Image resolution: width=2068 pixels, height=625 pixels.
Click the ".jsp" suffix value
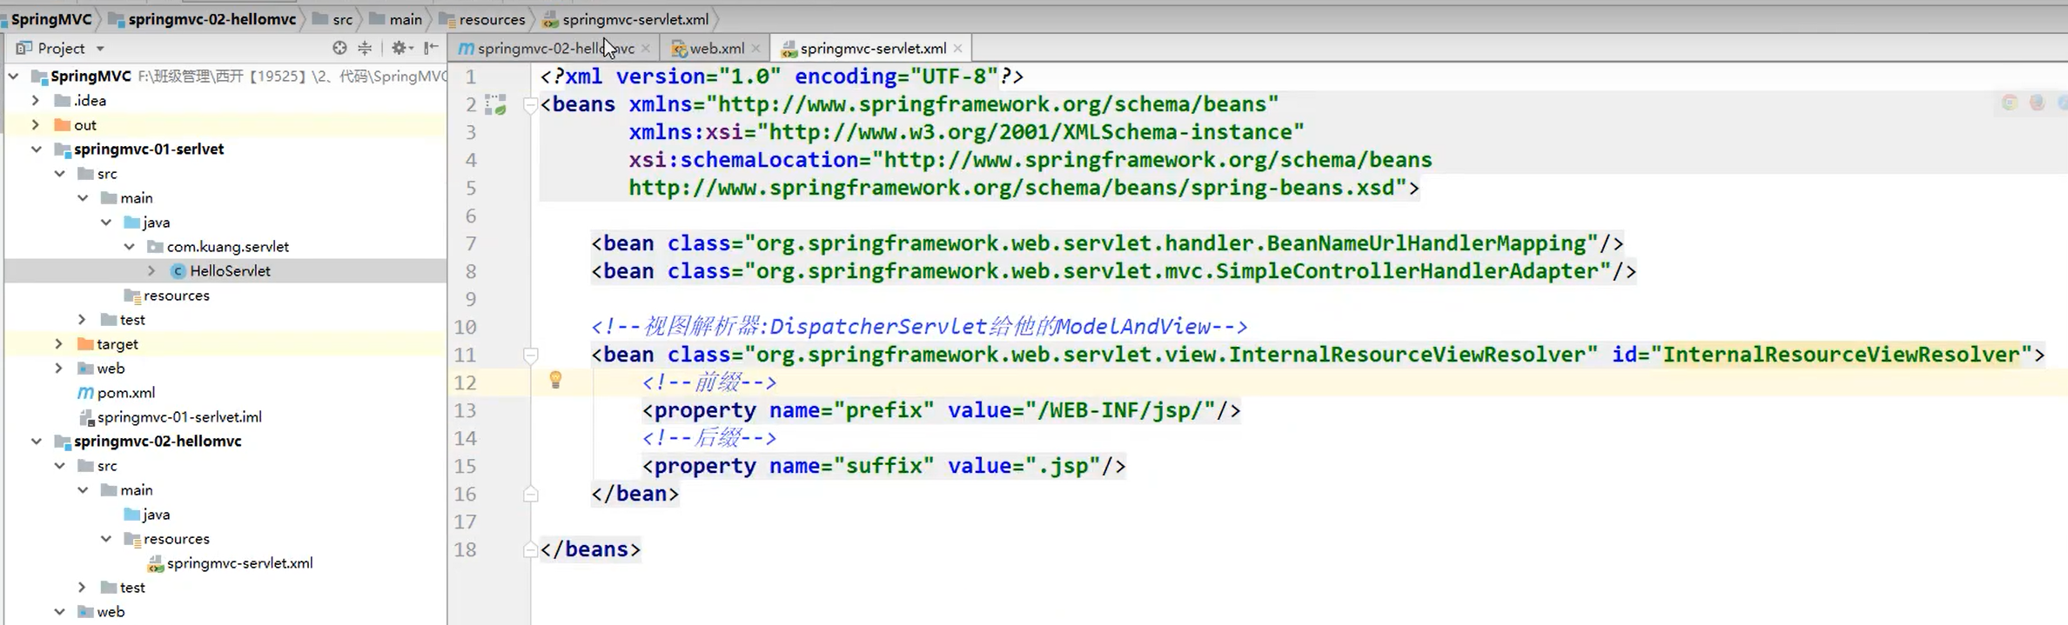point(1063,466)
